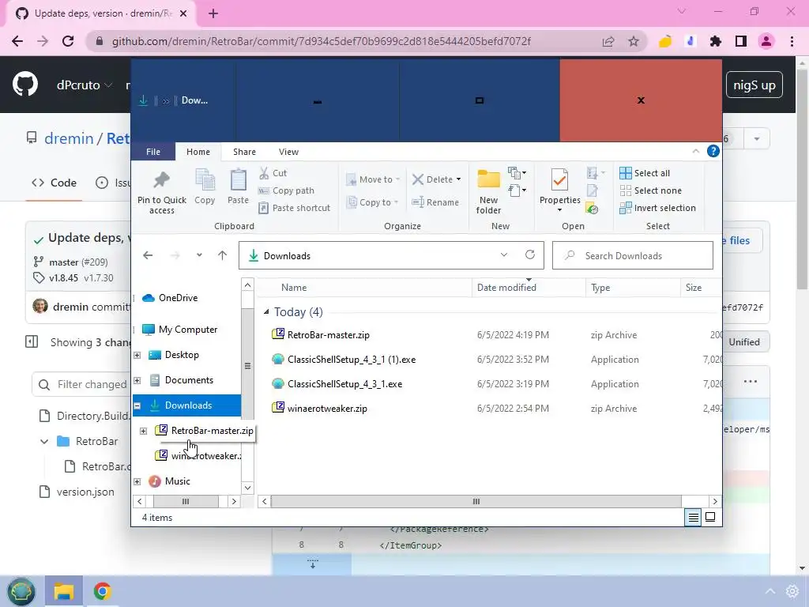Go back in Explorer navigation
This screenshot has width=809, height=607.
point(148,255)
